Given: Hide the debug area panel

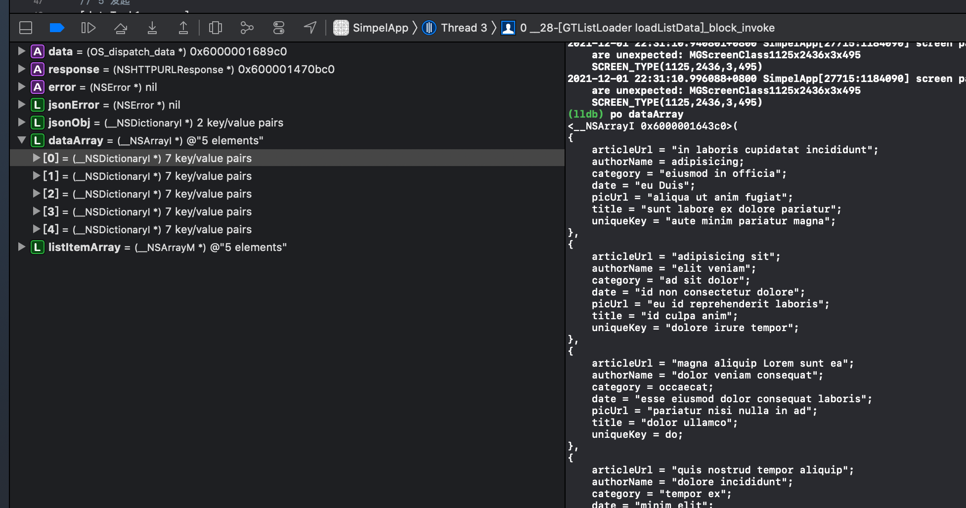Looking at the screenshot, I should [26, 28].
